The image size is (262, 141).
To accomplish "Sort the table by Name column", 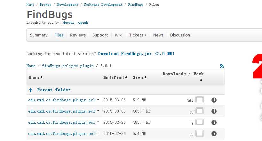I will (36, 77).
